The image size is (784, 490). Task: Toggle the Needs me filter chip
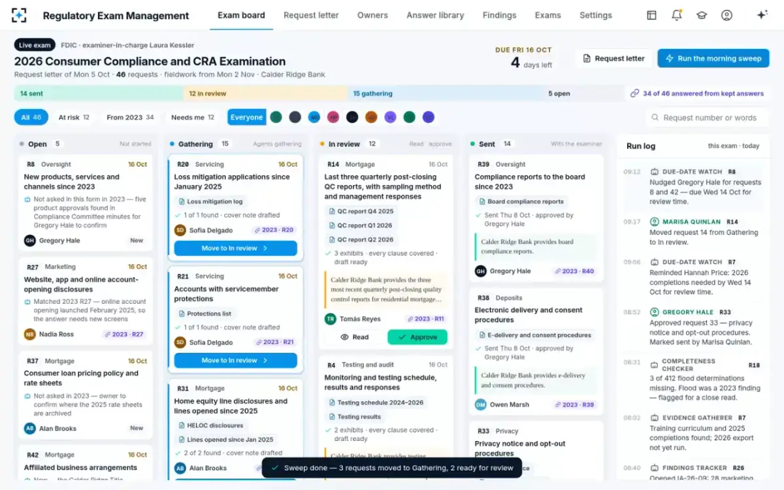[x=193, y=118]
